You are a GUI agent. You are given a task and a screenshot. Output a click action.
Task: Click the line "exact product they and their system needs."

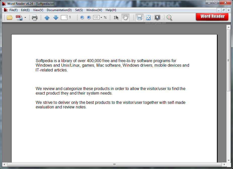74,93
